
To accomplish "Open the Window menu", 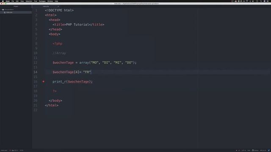I will click(x=50, y=1).
